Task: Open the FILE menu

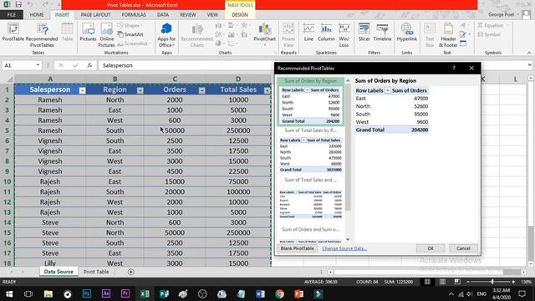Action: pos(12,15)
